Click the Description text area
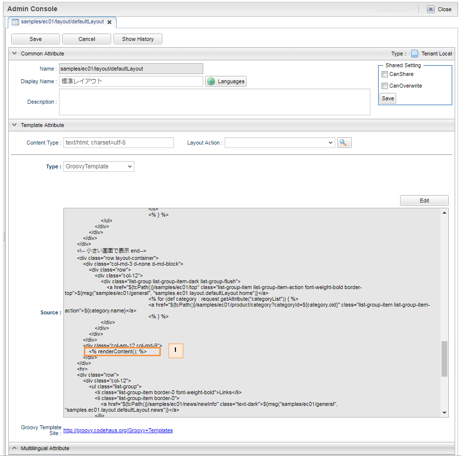 (x=214, y=102)
